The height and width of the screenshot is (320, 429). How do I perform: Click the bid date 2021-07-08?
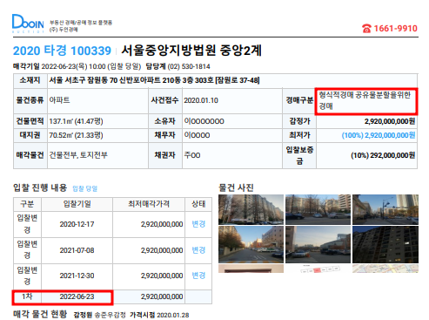77,250
